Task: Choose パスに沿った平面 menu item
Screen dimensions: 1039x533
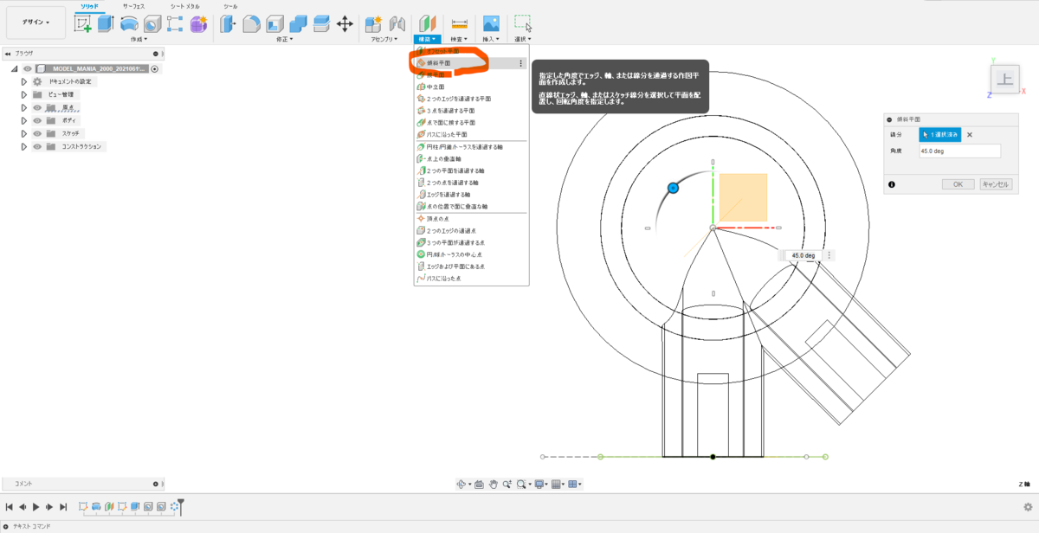Action: (x=472, y=135)
